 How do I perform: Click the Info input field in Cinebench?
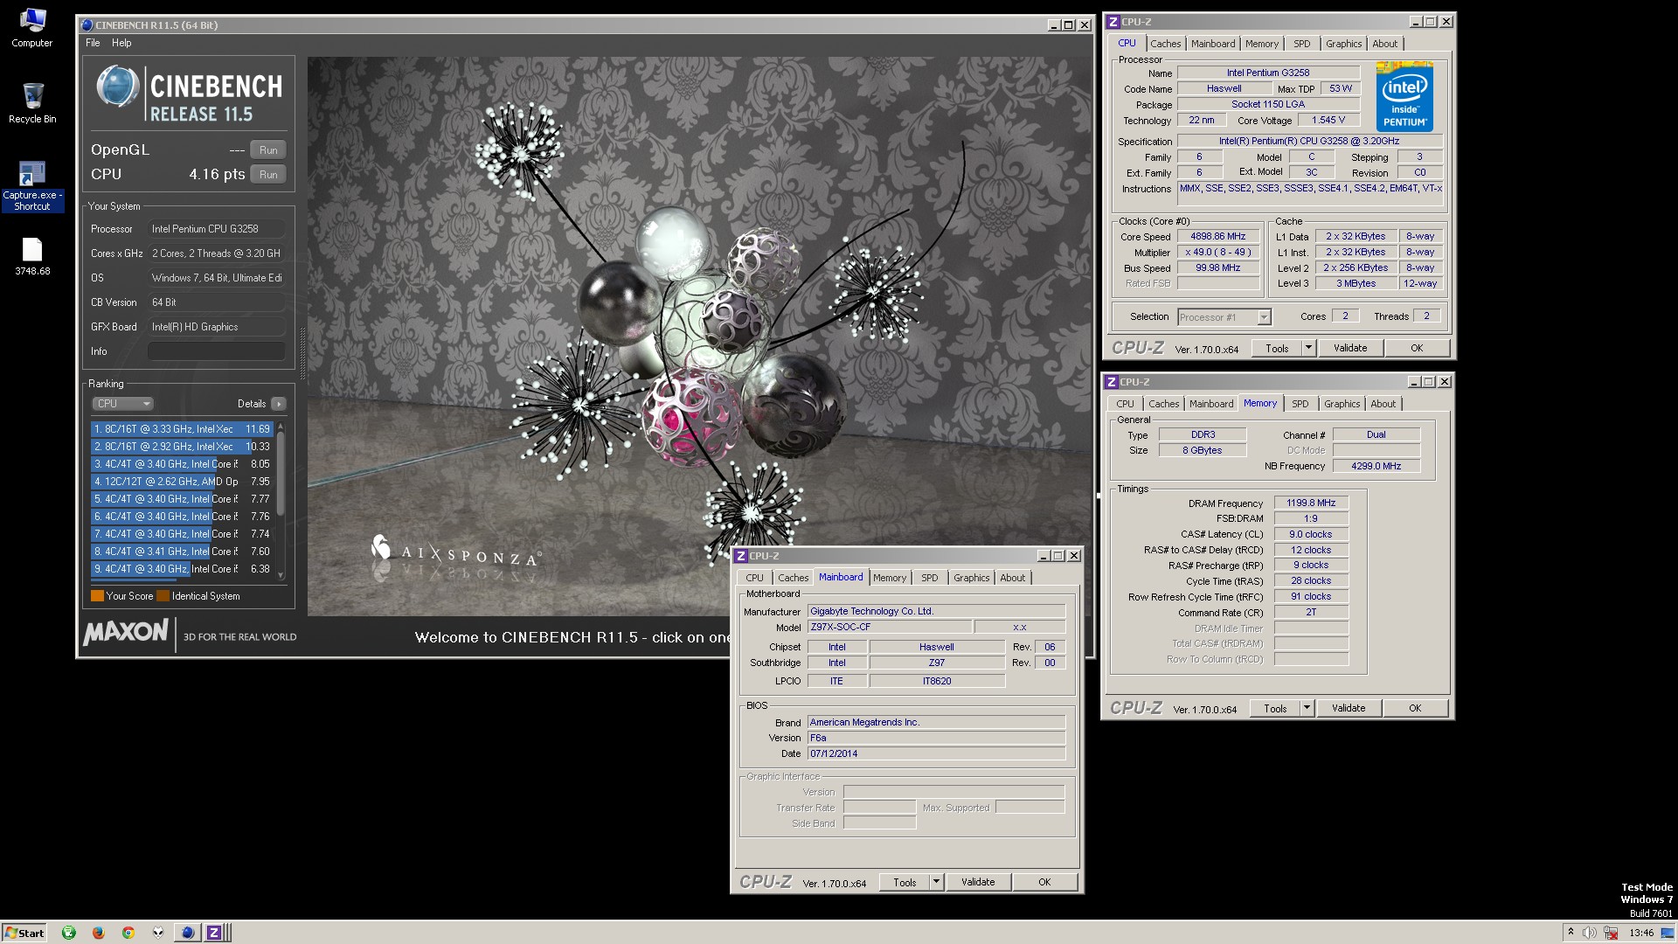click(216, 351)
